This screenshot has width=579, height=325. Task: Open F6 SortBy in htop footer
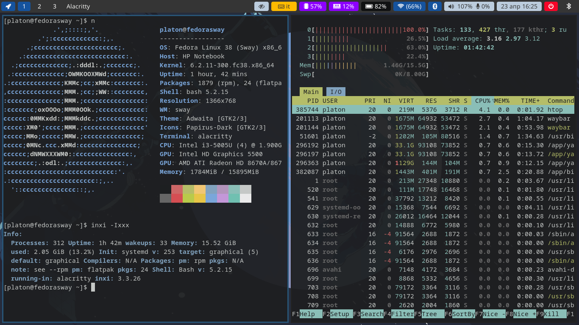(460, 314)
